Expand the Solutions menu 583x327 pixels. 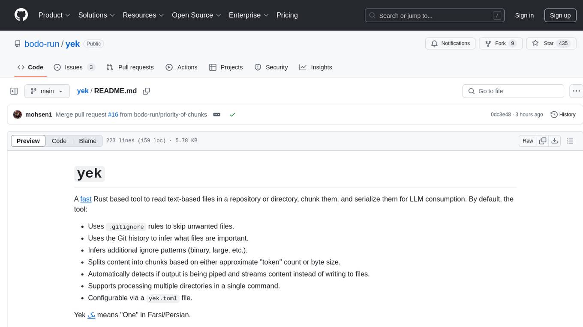[x=96, y=15]
